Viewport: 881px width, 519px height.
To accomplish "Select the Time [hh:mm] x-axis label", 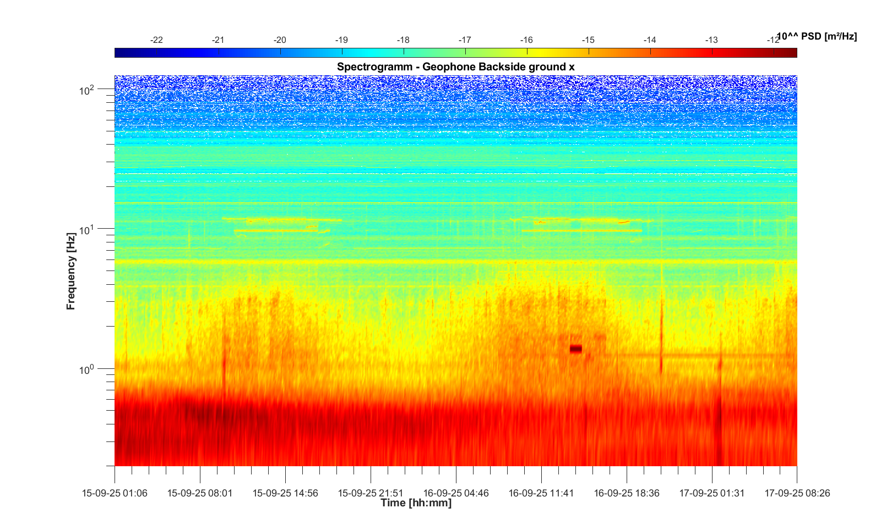I will pyautogui.click(x=416, y=503).
